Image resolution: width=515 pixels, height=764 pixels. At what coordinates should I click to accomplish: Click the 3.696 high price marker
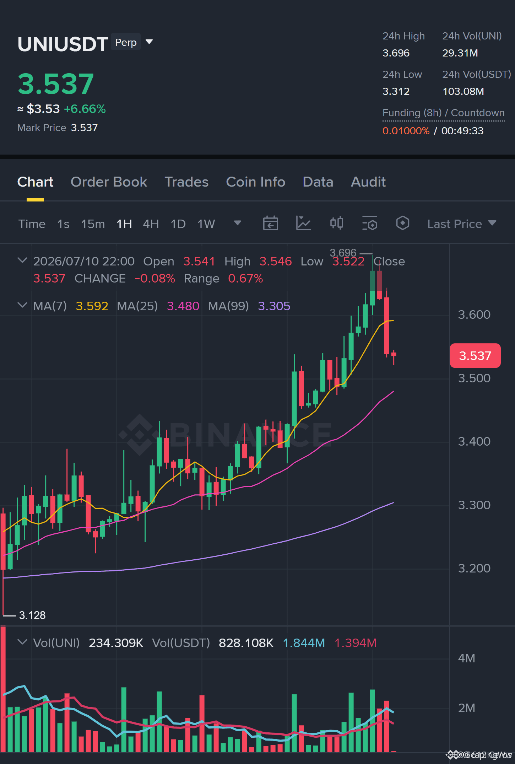343,253
